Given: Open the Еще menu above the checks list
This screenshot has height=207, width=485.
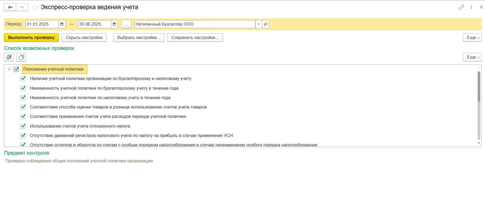Looking at the screenshot, I should coord(472,57).
